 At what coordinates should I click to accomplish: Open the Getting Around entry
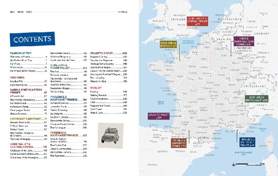[x=109, y=95]
